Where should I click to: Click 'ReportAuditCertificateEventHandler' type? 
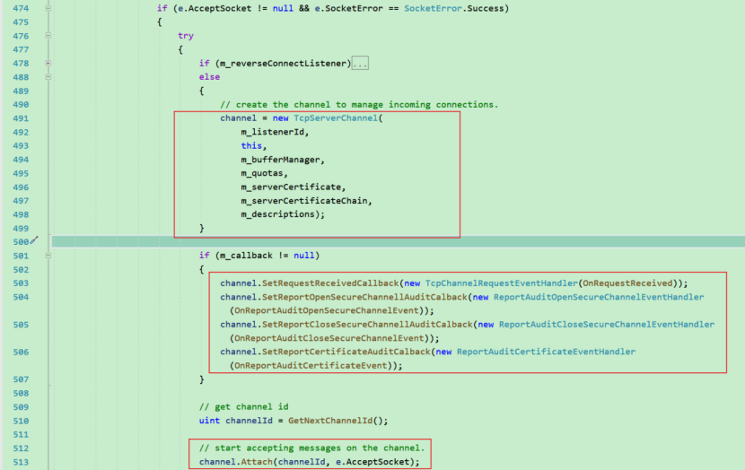(x=546, y=352)
